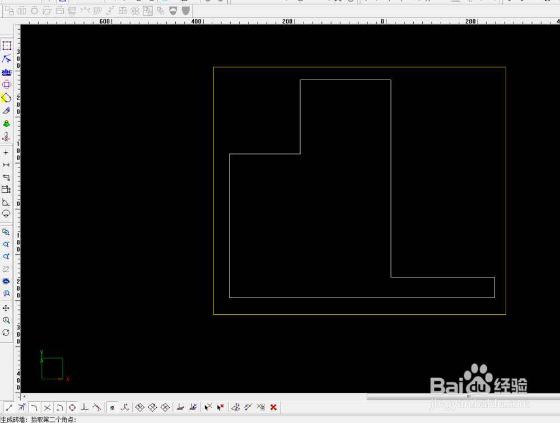The image size is (560, 423).
Task: Click the plane with down-arrow projection icon
Action: (x=236, y=407)
